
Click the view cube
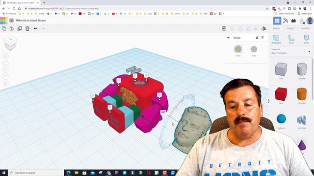pyautogui.click(x=10, y=44)
